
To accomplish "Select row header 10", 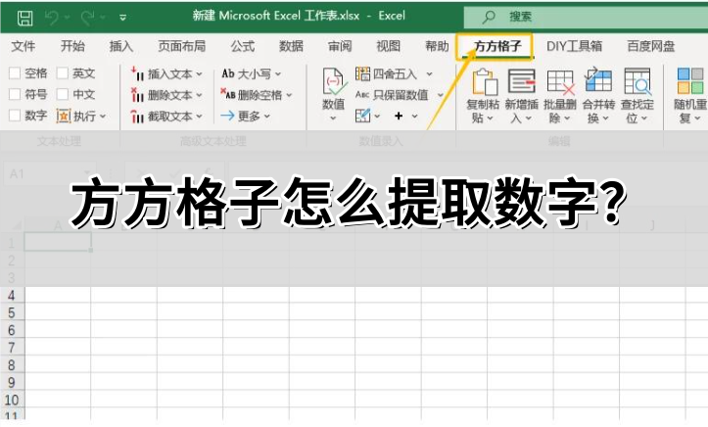I will click(x=12, y=400).
